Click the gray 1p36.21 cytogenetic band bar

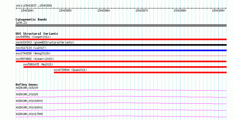click(121, 25)
